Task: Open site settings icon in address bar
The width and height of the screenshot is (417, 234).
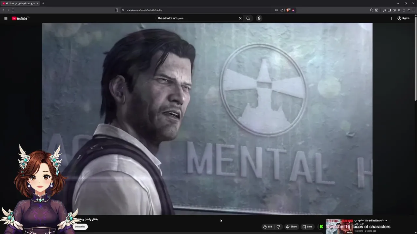Action: pyautogui.click(x=123, y=10)
